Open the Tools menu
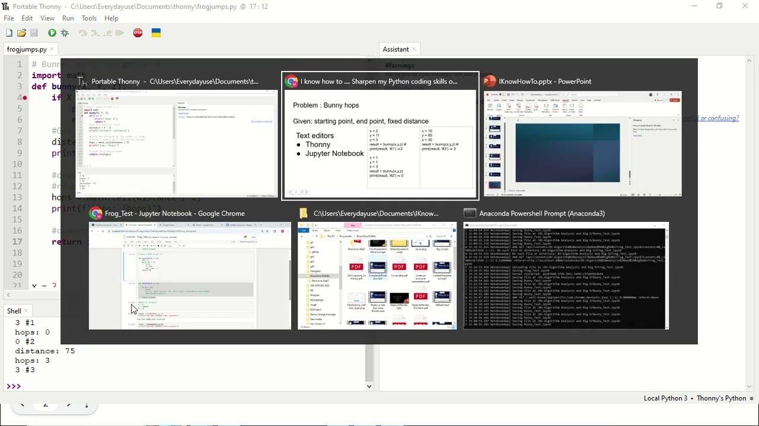 coord(89,18)
